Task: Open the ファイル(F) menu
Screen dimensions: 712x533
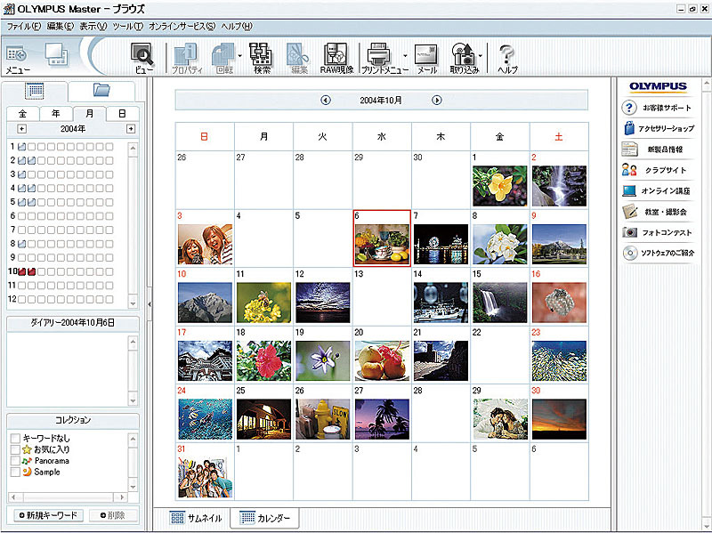Action: [24, 27]
